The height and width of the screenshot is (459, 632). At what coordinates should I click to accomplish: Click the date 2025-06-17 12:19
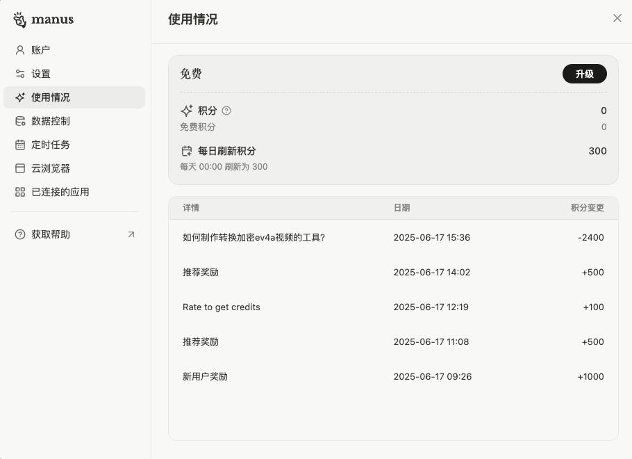tap(431, 307)
